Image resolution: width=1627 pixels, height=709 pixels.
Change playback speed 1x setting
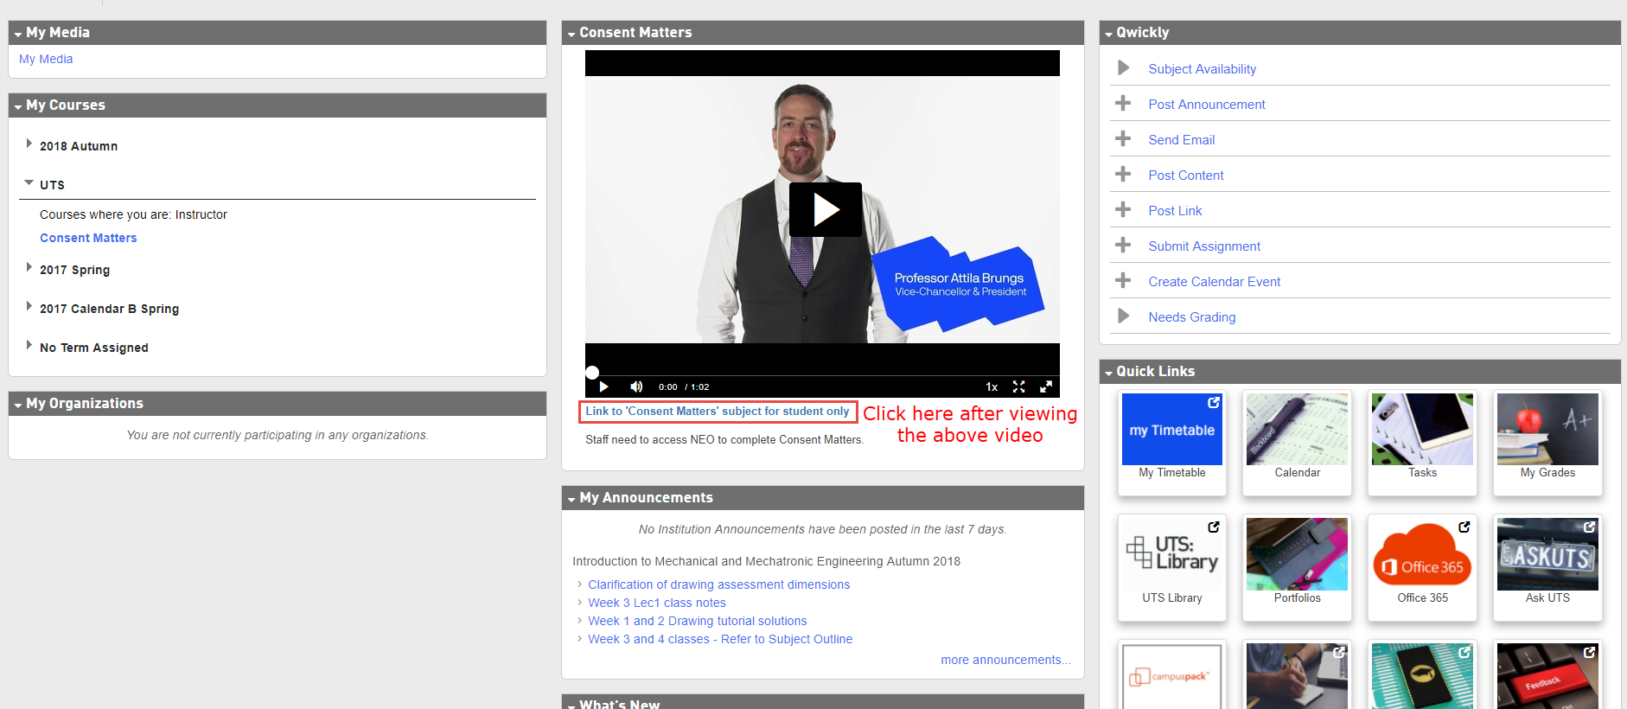coord(992,386)
